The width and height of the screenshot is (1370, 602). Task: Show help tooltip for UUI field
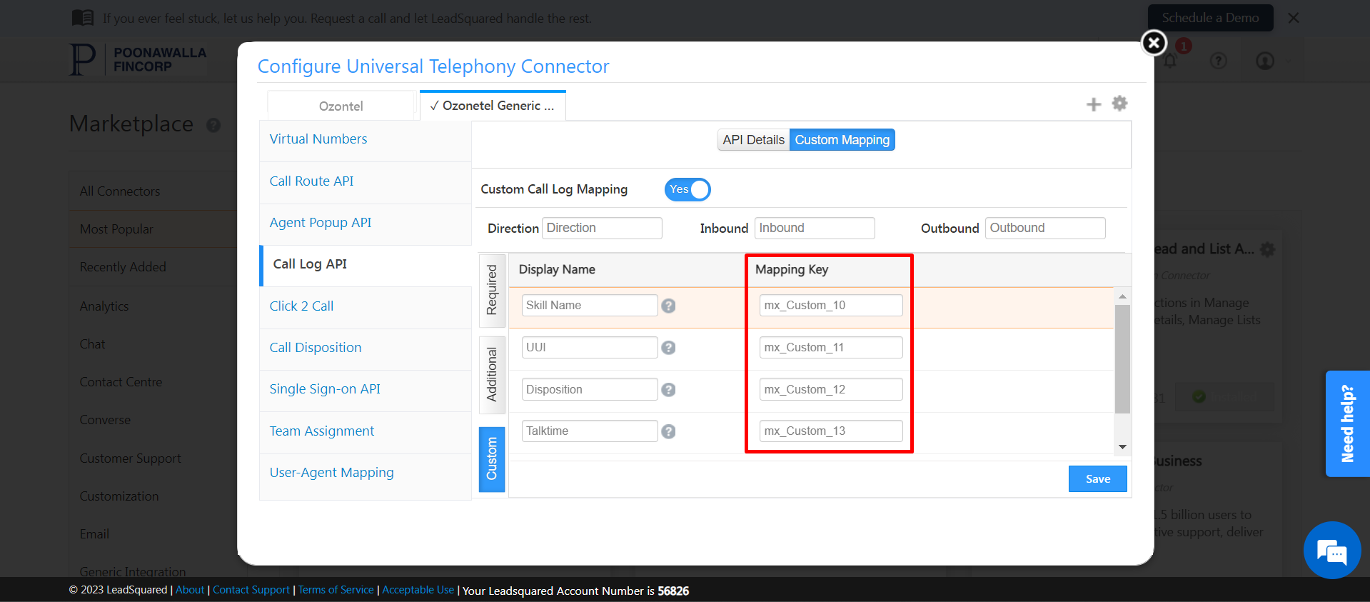coord(668,348)
